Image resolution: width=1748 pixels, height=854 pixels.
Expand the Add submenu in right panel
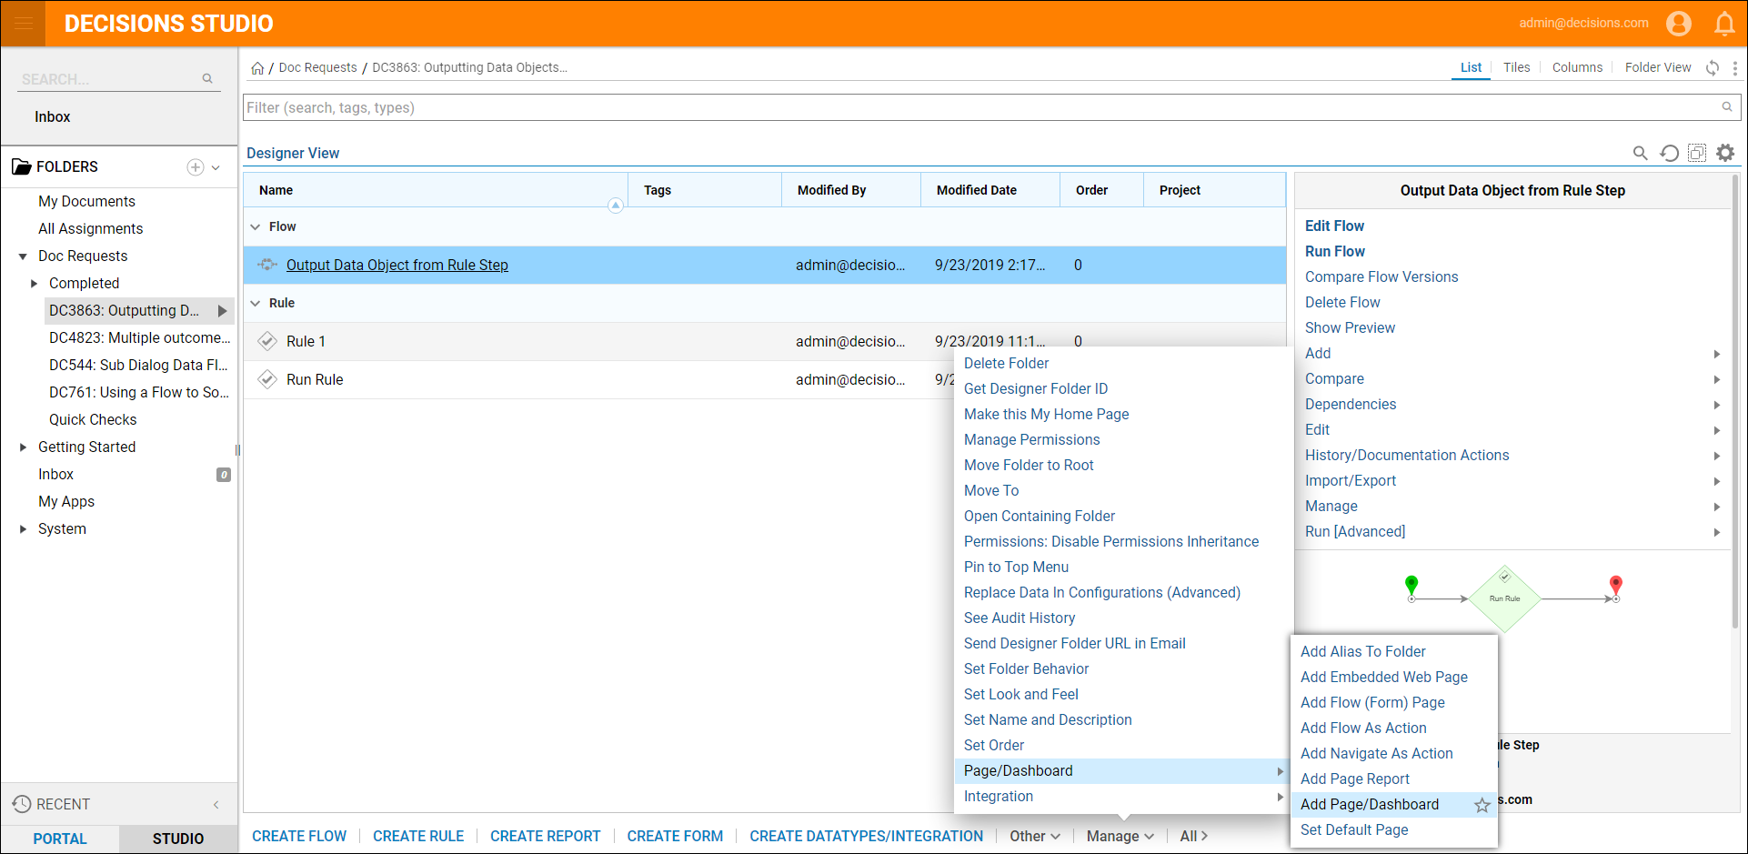pos(1717,354)
